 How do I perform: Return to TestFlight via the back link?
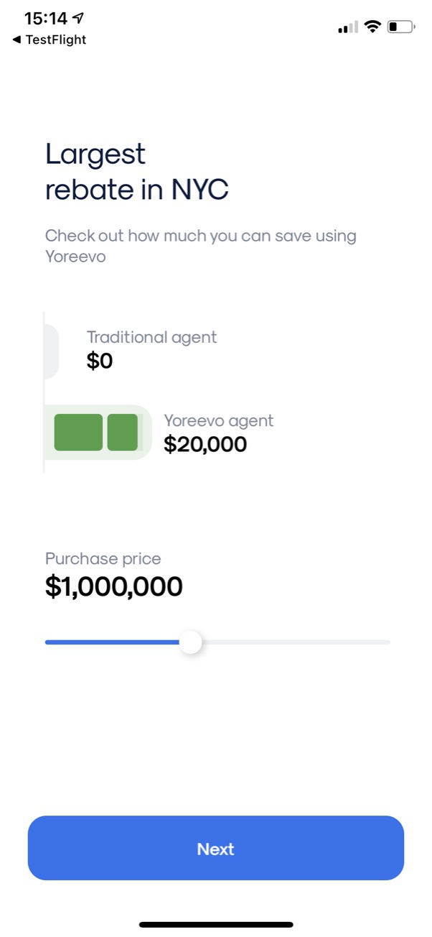tap(55, 40)
